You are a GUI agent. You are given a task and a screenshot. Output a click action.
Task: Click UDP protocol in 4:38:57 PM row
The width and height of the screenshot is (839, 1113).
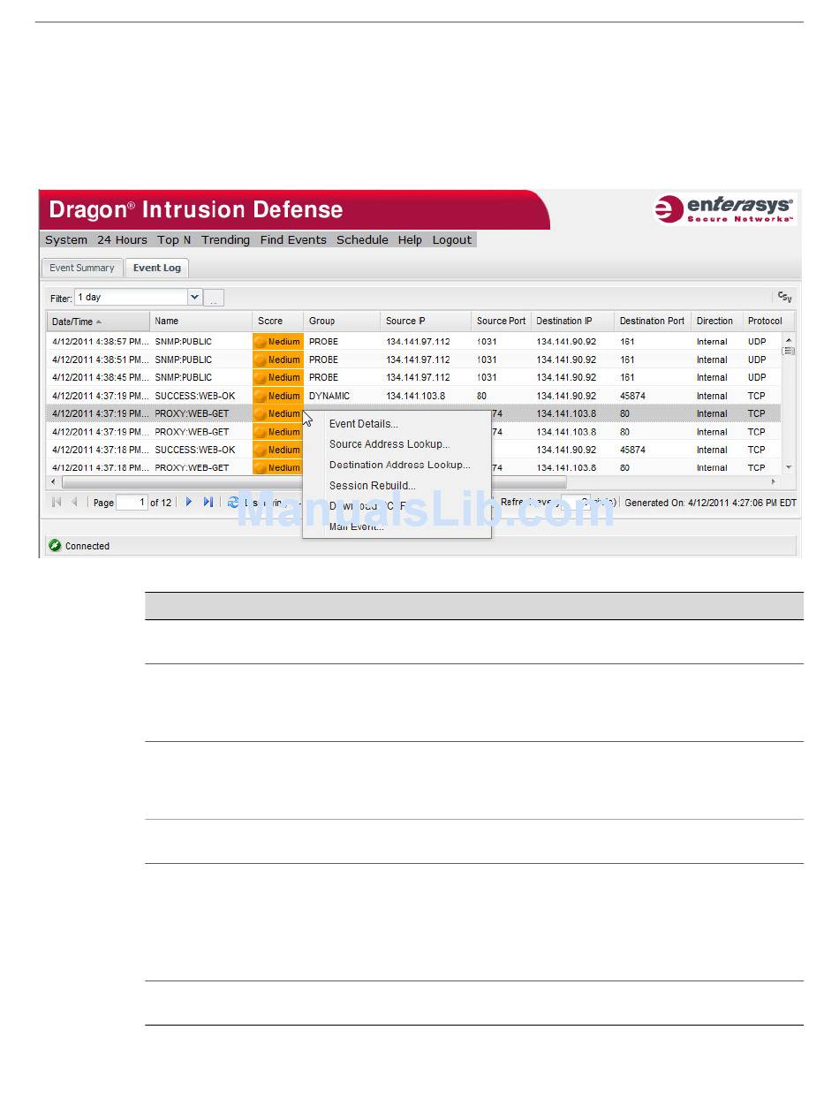(x=757, y=342)
